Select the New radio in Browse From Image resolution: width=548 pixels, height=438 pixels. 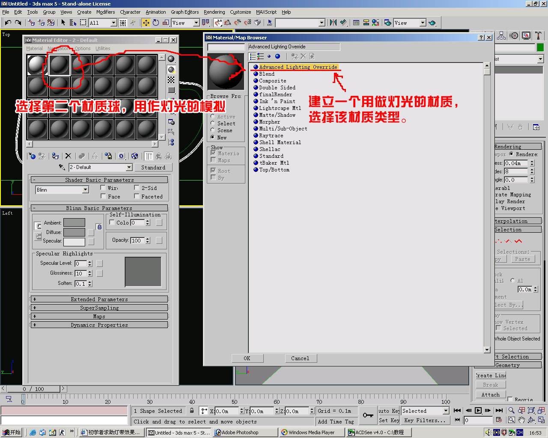click(x=212, y=137)
